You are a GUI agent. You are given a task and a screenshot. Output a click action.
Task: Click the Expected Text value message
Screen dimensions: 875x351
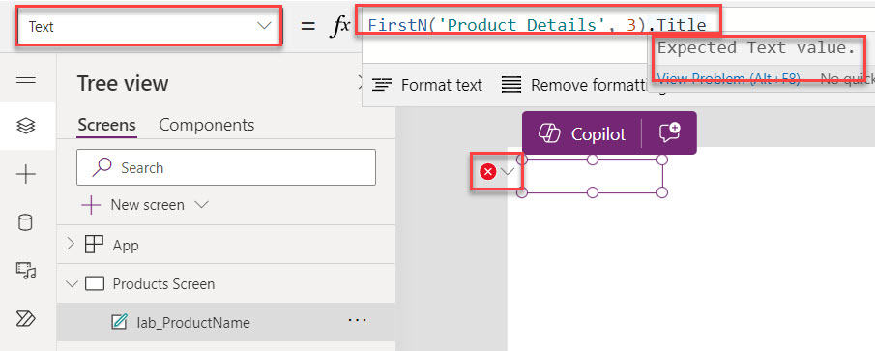756,48
